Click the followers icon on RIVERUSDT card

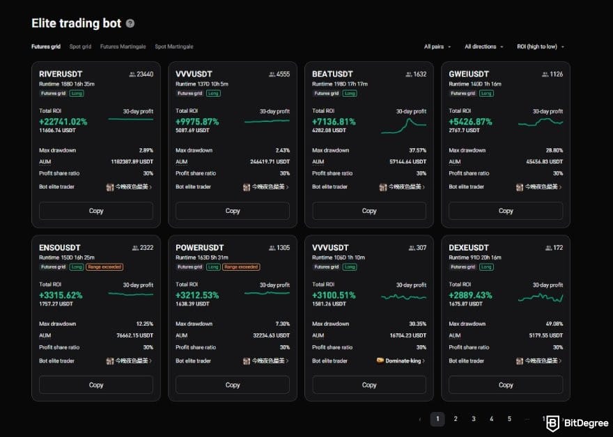(132, 74)
